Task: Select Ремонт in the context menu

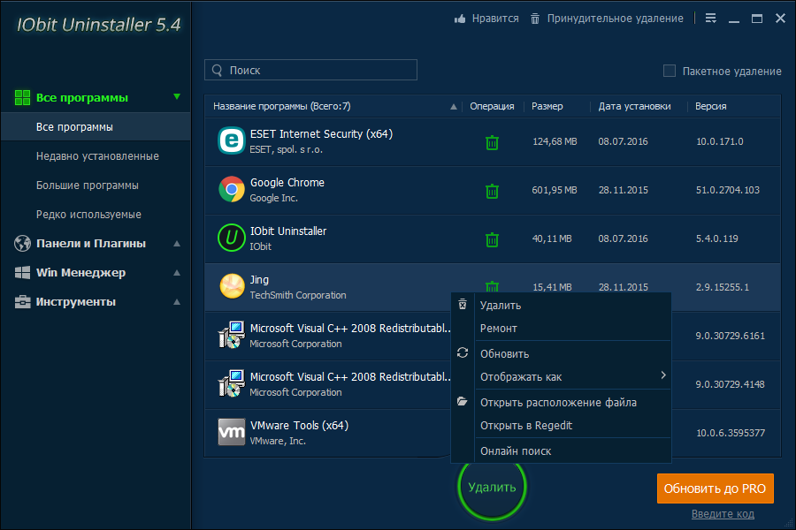Action: coord(498,329)
